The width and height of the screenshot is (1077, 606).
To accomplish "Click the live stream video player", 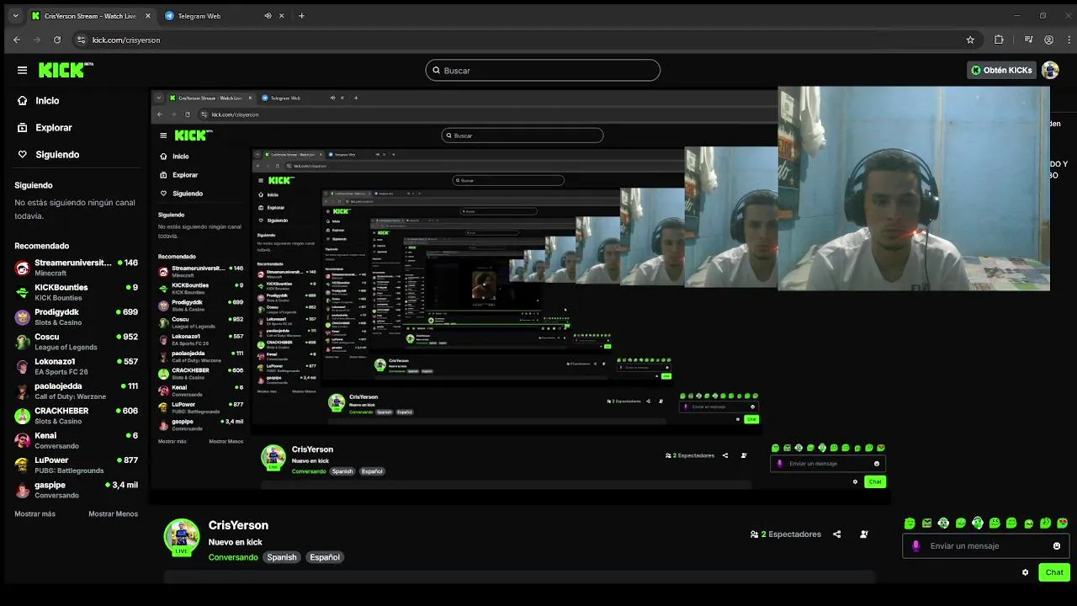I will click(520, 295).
